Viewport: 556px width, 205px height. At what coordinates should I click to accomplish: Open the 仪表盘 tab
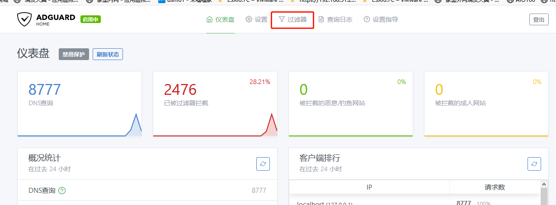click(221, 19)
